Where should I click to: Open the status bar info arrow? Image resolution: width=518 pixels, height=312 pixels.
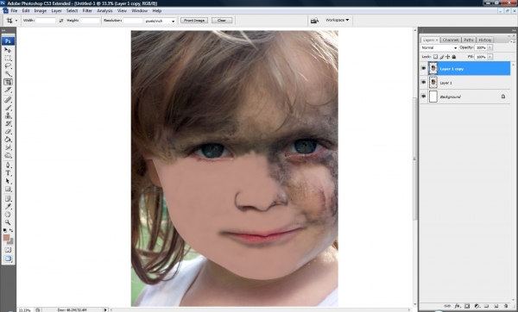point(105,309)
